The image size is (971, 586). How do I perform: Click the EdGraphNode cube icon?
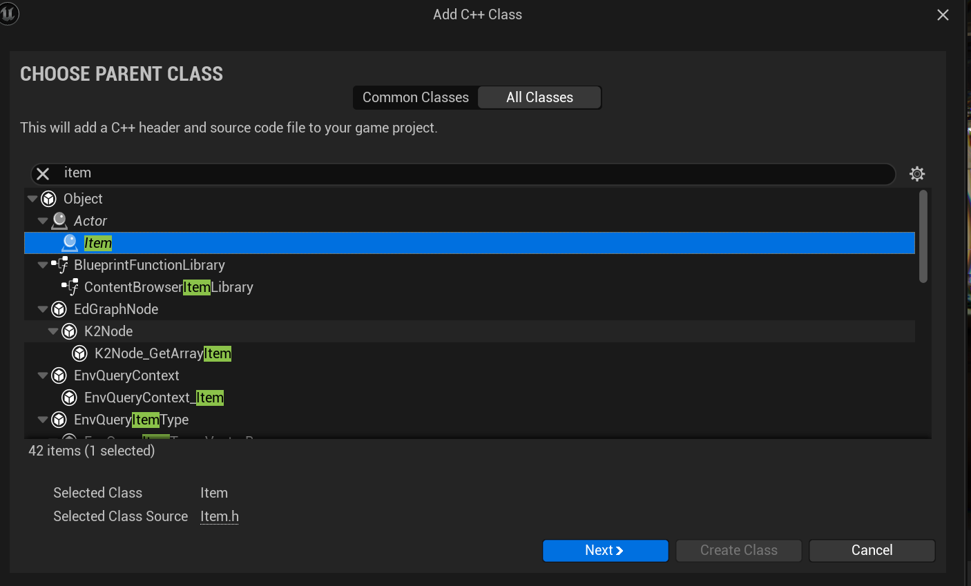coord(59,309)
